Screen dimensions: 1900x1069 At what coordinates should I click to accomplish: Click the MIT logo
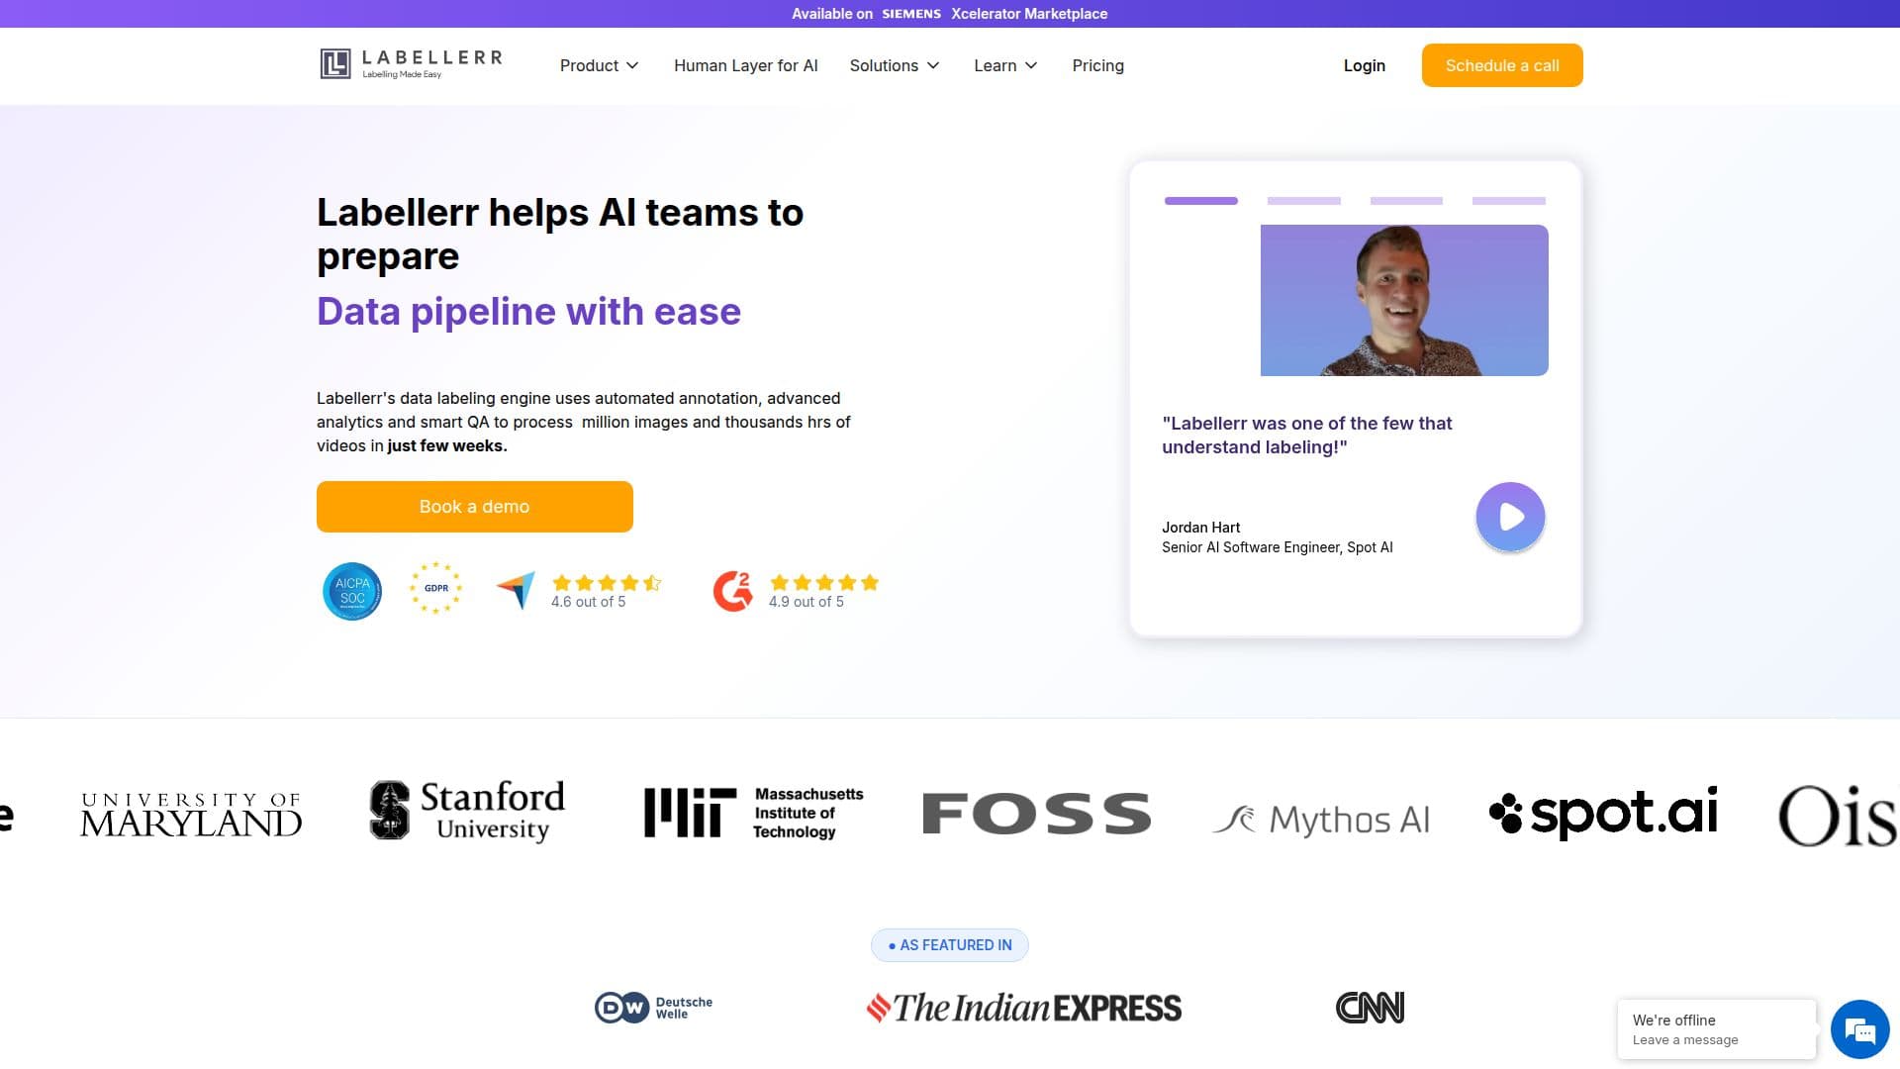(754, 813)
